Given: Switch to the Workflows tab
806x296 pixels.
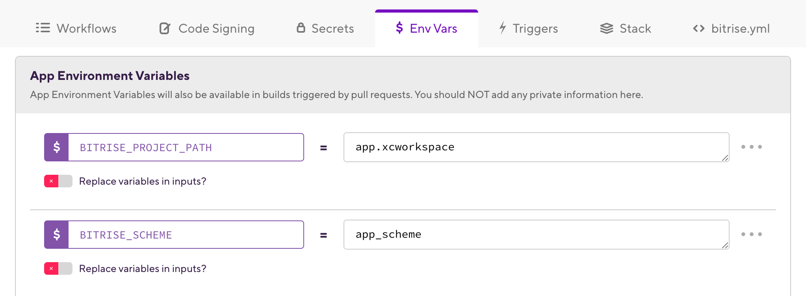Looking at the screenshot, I should tap(76, 28).
